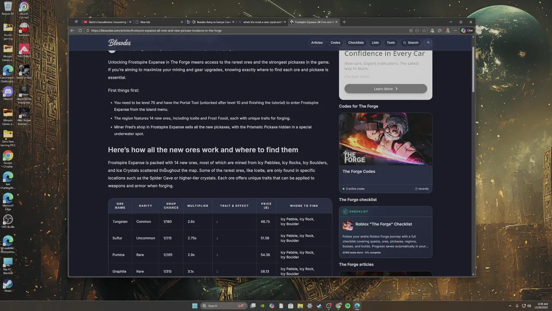Select THE FINALS desktop shortcut
This screenshot has height=311, width=552.
click(24, 51)
